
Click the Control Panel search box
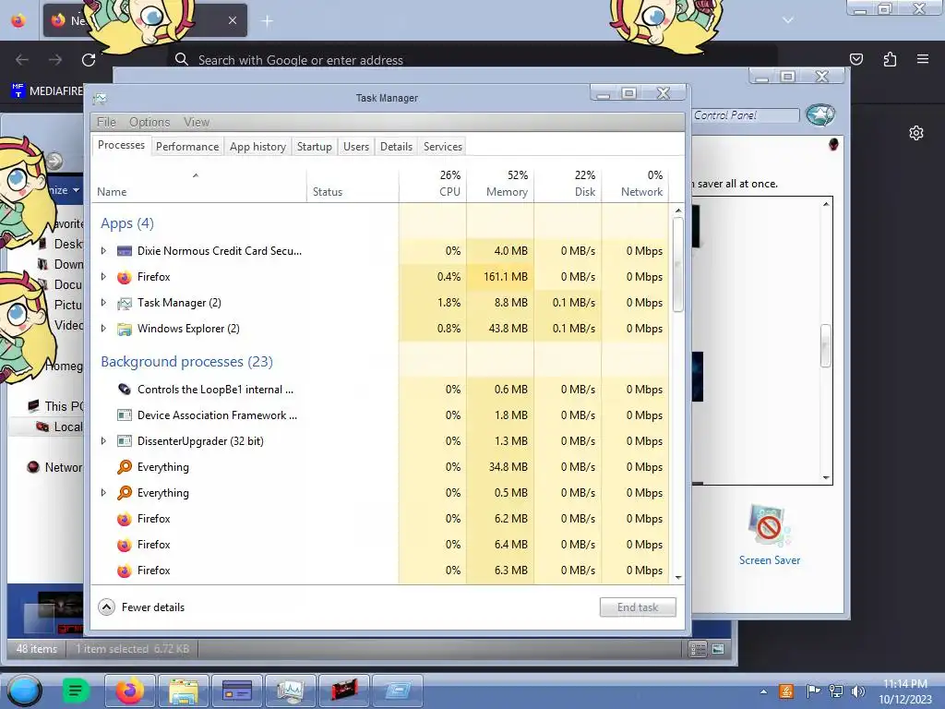745,115
